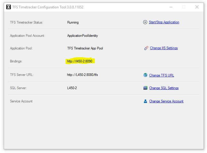207x153 pixels.
Task: Click the play icon beside Start/Stop Application
Action: pyautogui.click(x=145, y=22)
